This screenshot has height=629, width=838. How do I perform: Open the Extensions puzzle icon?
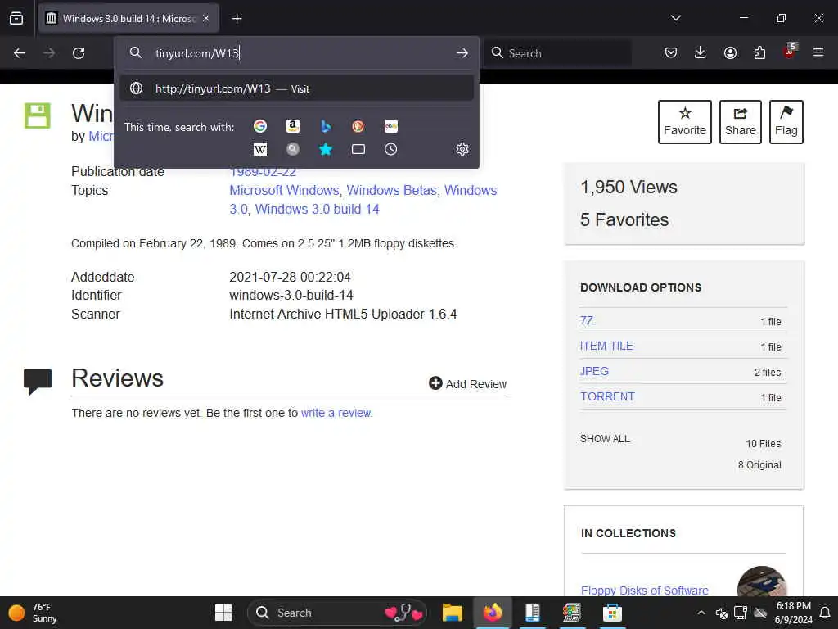point(759,52)
